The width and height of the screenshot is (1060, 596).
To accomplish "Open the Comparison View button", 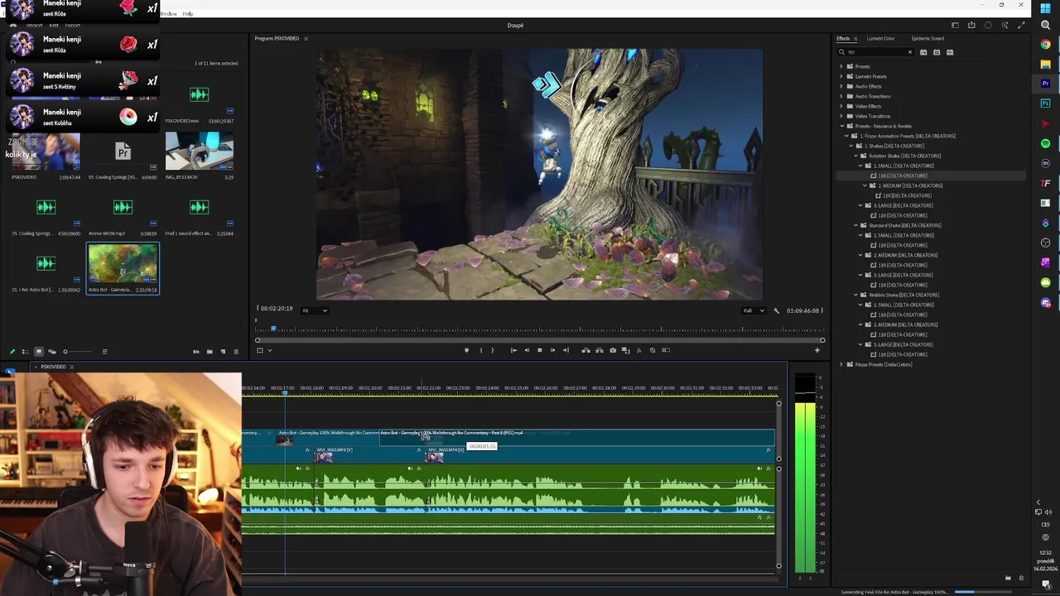I will coord(625,350).
